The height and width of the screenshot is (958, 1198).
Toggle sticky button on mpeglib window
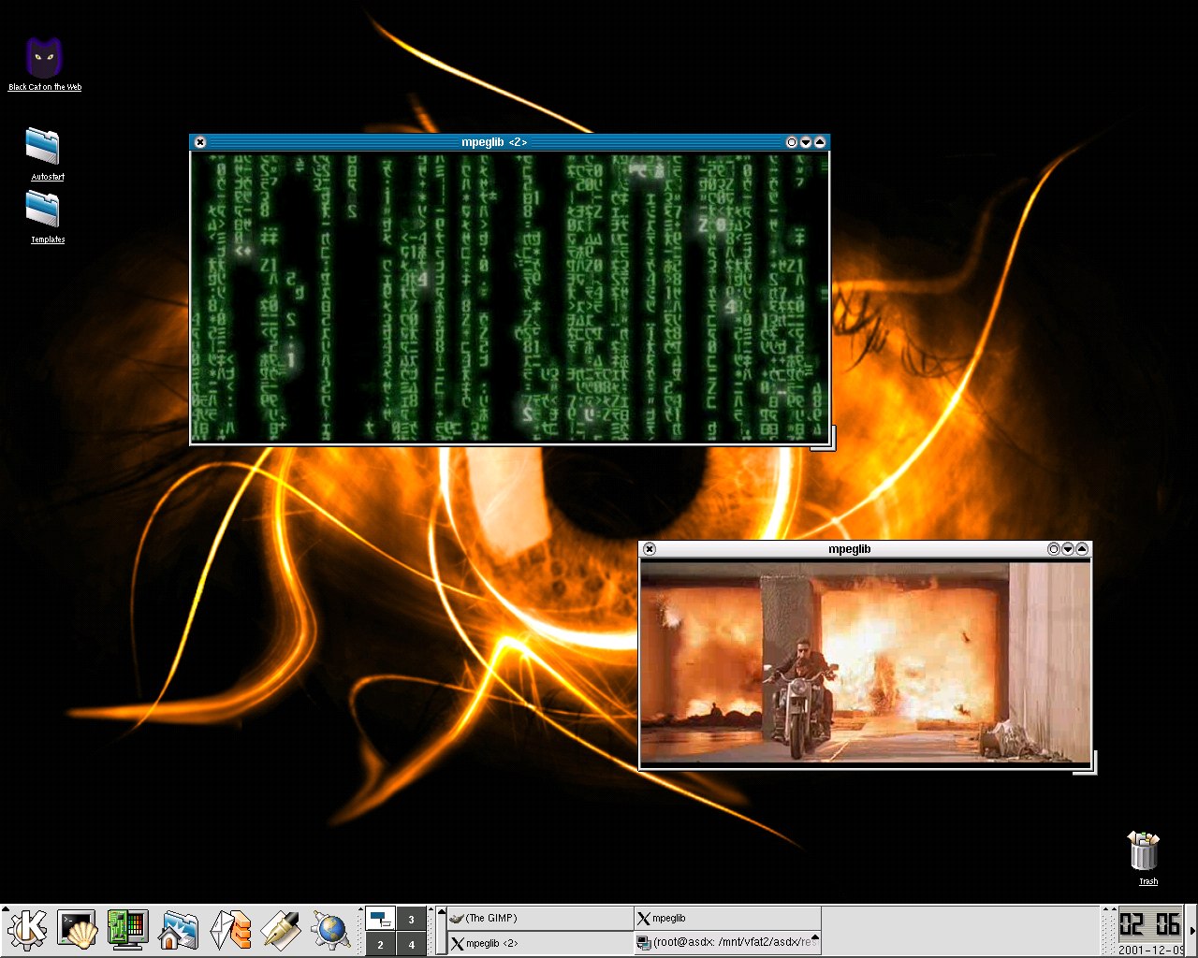click(1054, 549)
